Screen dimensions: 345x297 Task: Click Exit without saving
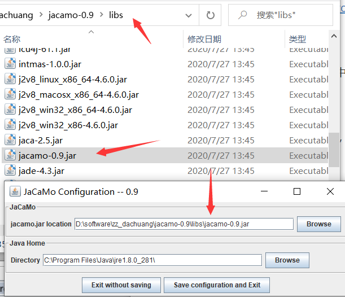(121, 285)
